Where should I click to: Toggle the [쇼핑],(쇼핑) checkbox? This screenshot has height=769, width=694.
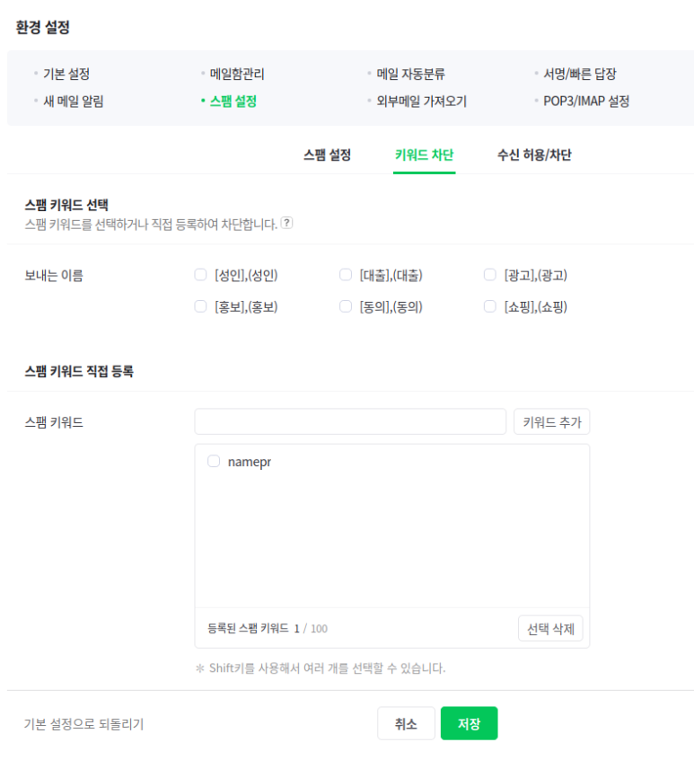(x=490, y=306)
